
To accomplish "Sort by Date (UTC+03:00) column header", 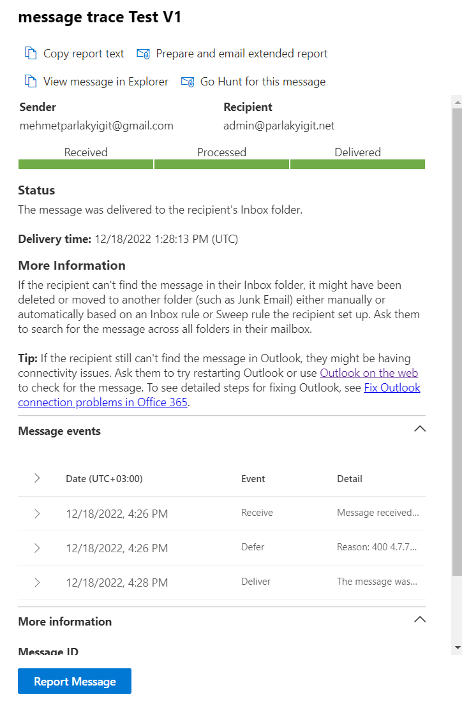I will tap(104, 479).
